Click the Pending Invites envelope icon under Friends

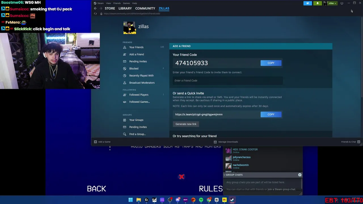point(124,61)
